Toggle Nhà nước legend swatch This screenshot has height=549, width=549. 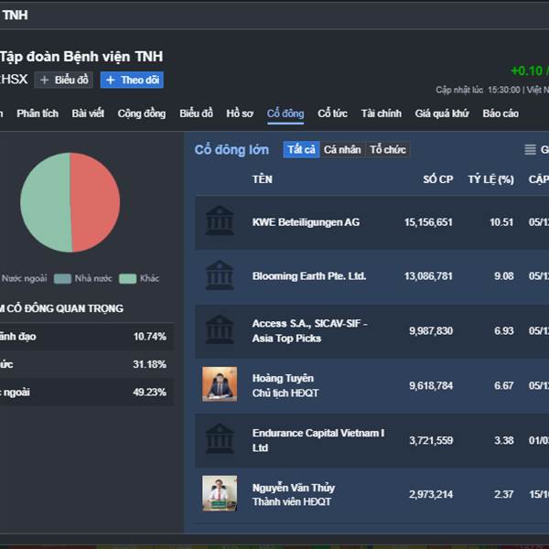click(x=62, y=279)
